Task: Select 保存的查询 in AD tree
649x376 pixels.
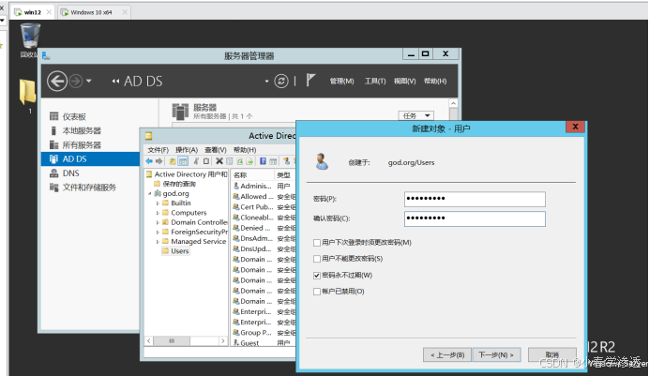Action: tap(179, 184)
